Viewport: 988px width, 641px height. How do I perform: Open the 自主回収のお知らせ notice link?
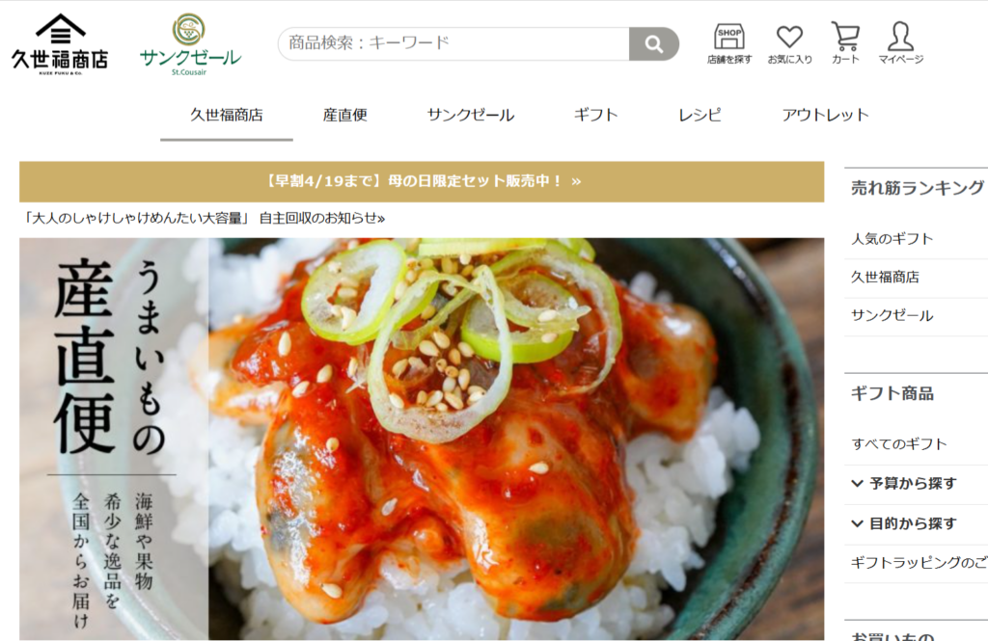[203, 219]
